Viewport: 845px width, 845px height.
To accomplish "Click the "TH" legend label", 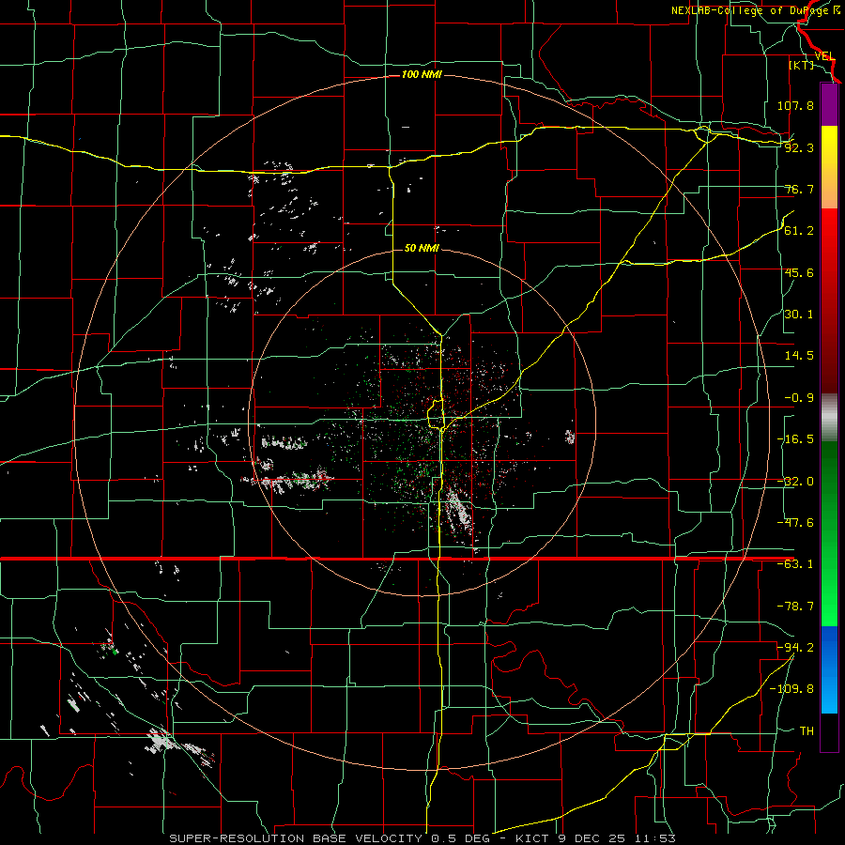I will (x=807, y=730).
